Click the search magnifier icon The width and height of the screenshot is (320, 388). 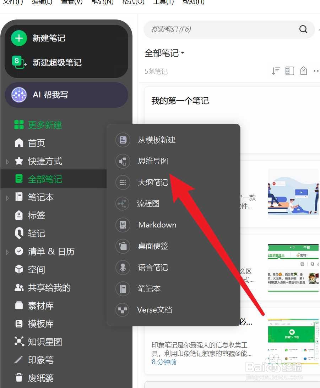[303, 29]
